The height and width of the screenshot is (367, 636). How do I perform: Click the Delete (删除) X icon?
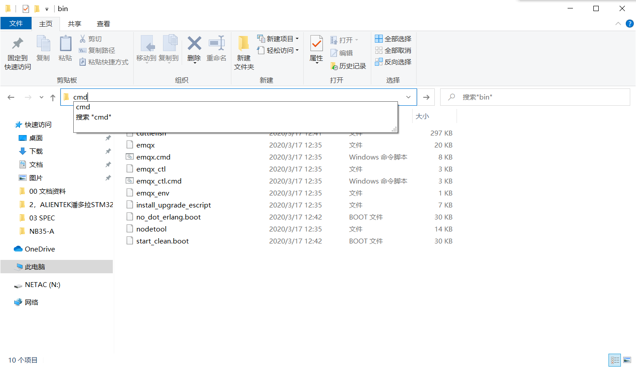click(x=194, y=44)
